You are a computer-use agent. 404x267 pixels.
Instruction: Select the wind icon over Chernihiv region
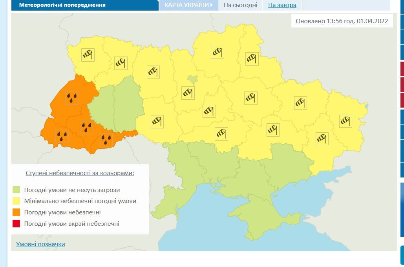tap(217, 52)
